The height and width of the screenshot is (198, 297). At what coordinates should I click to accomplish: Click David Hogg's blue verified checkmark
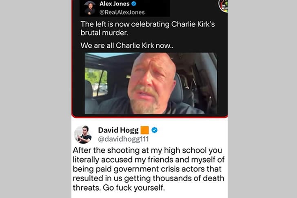pos(154,130)
